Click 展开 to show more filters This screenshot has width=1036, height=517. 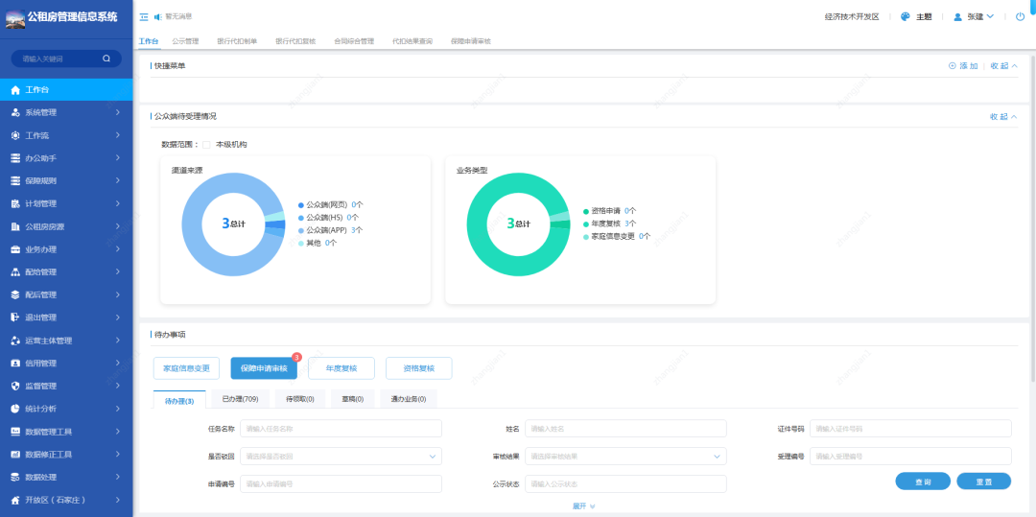583,505
